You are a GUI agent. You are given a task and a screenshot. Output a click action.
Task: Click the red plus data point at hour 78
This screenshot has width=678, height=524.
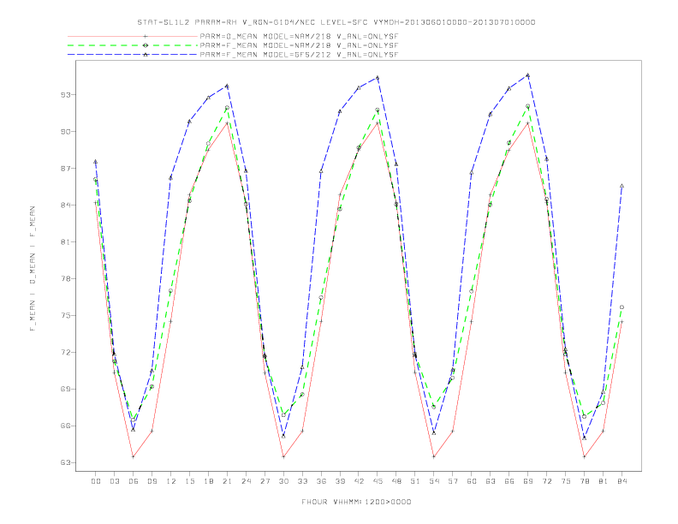pyautogui.click(x=584, y=456)
